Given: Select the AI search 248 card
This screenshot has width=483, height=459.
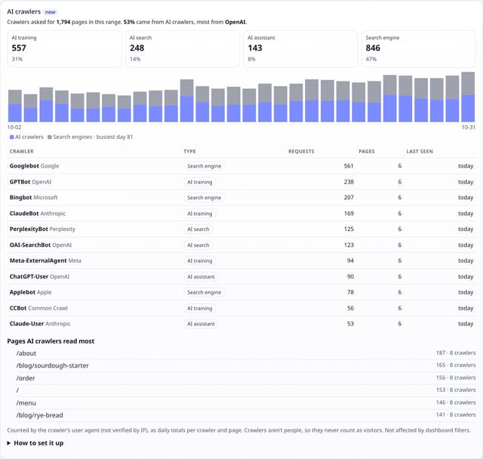Looking at the screenshot, I should [x=183, y=48].
